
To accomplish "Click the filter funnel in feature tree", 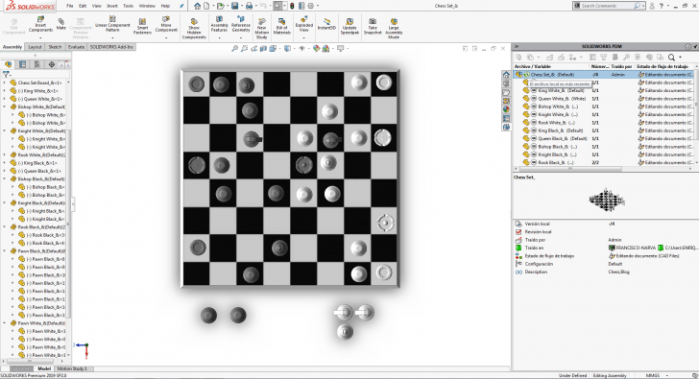I will click(x=6, y=75).
